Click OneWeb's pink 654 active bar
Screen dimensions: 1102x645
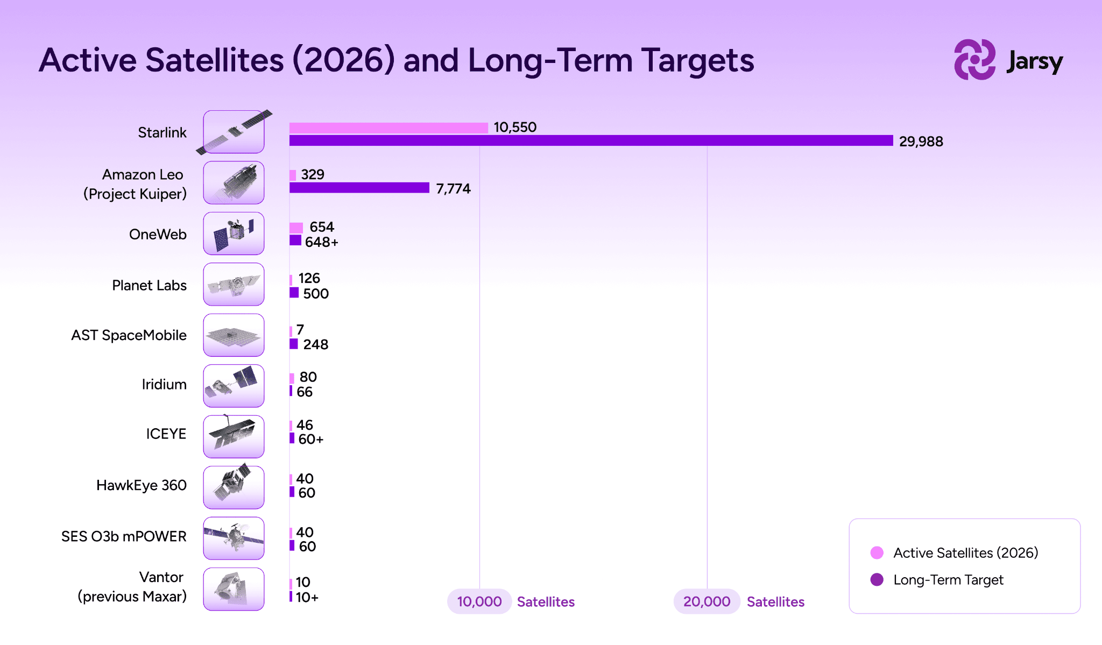(x=296, y=228)
